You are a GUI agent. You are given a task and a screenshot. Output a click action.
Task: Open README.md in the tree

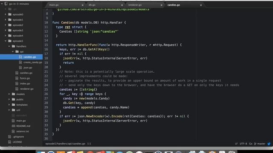pyautogui.click(x=23, y=126)
